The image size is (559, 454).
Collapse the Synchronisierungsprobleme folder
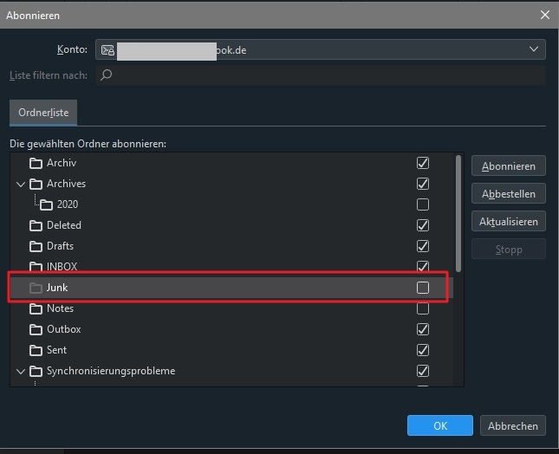click(21, 371)
